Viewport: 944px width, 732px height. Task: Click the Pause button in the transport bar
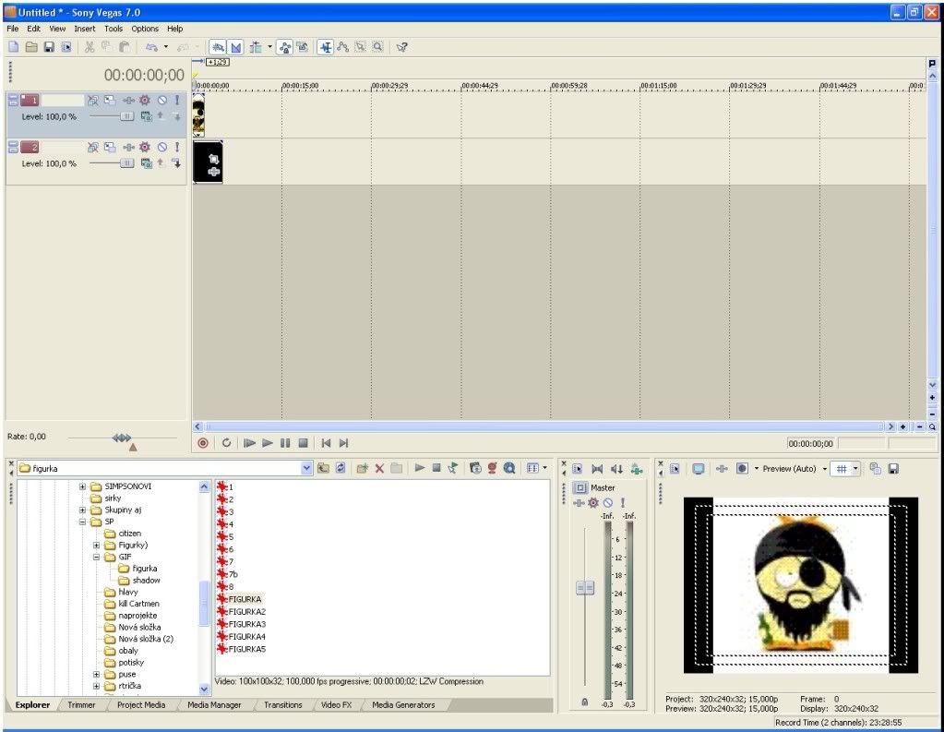pyautogui.click(x=285, y=443)
